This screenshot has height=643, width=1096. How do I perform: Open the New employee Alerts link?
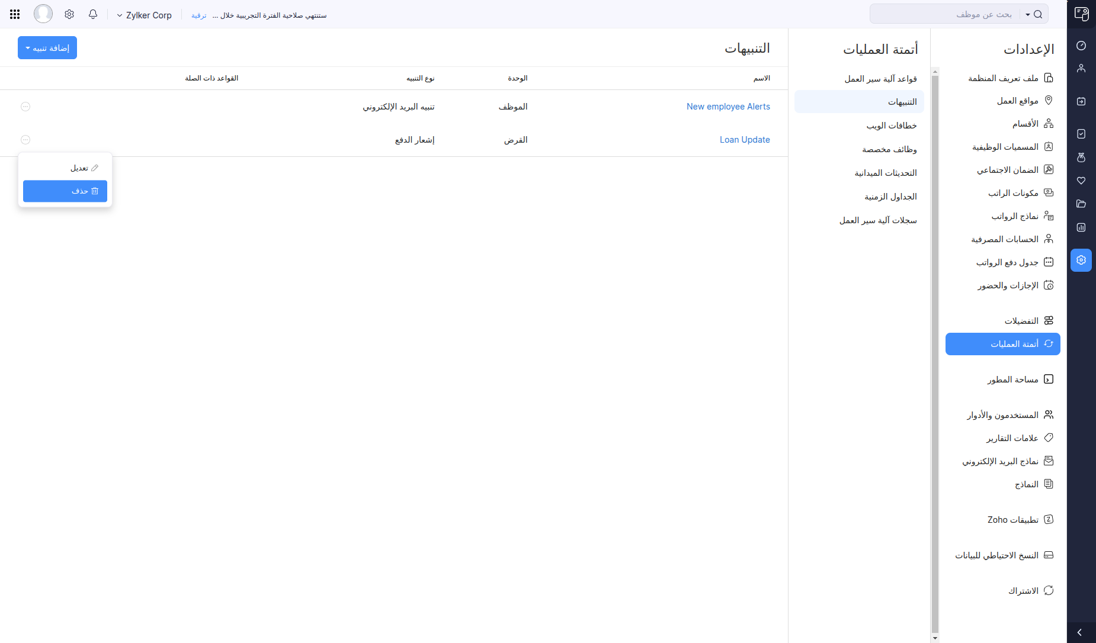(x=728, y=107)
